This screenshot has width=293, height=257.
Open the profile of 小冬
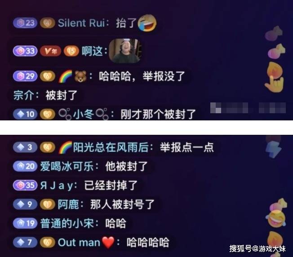[x=83, y=114]
